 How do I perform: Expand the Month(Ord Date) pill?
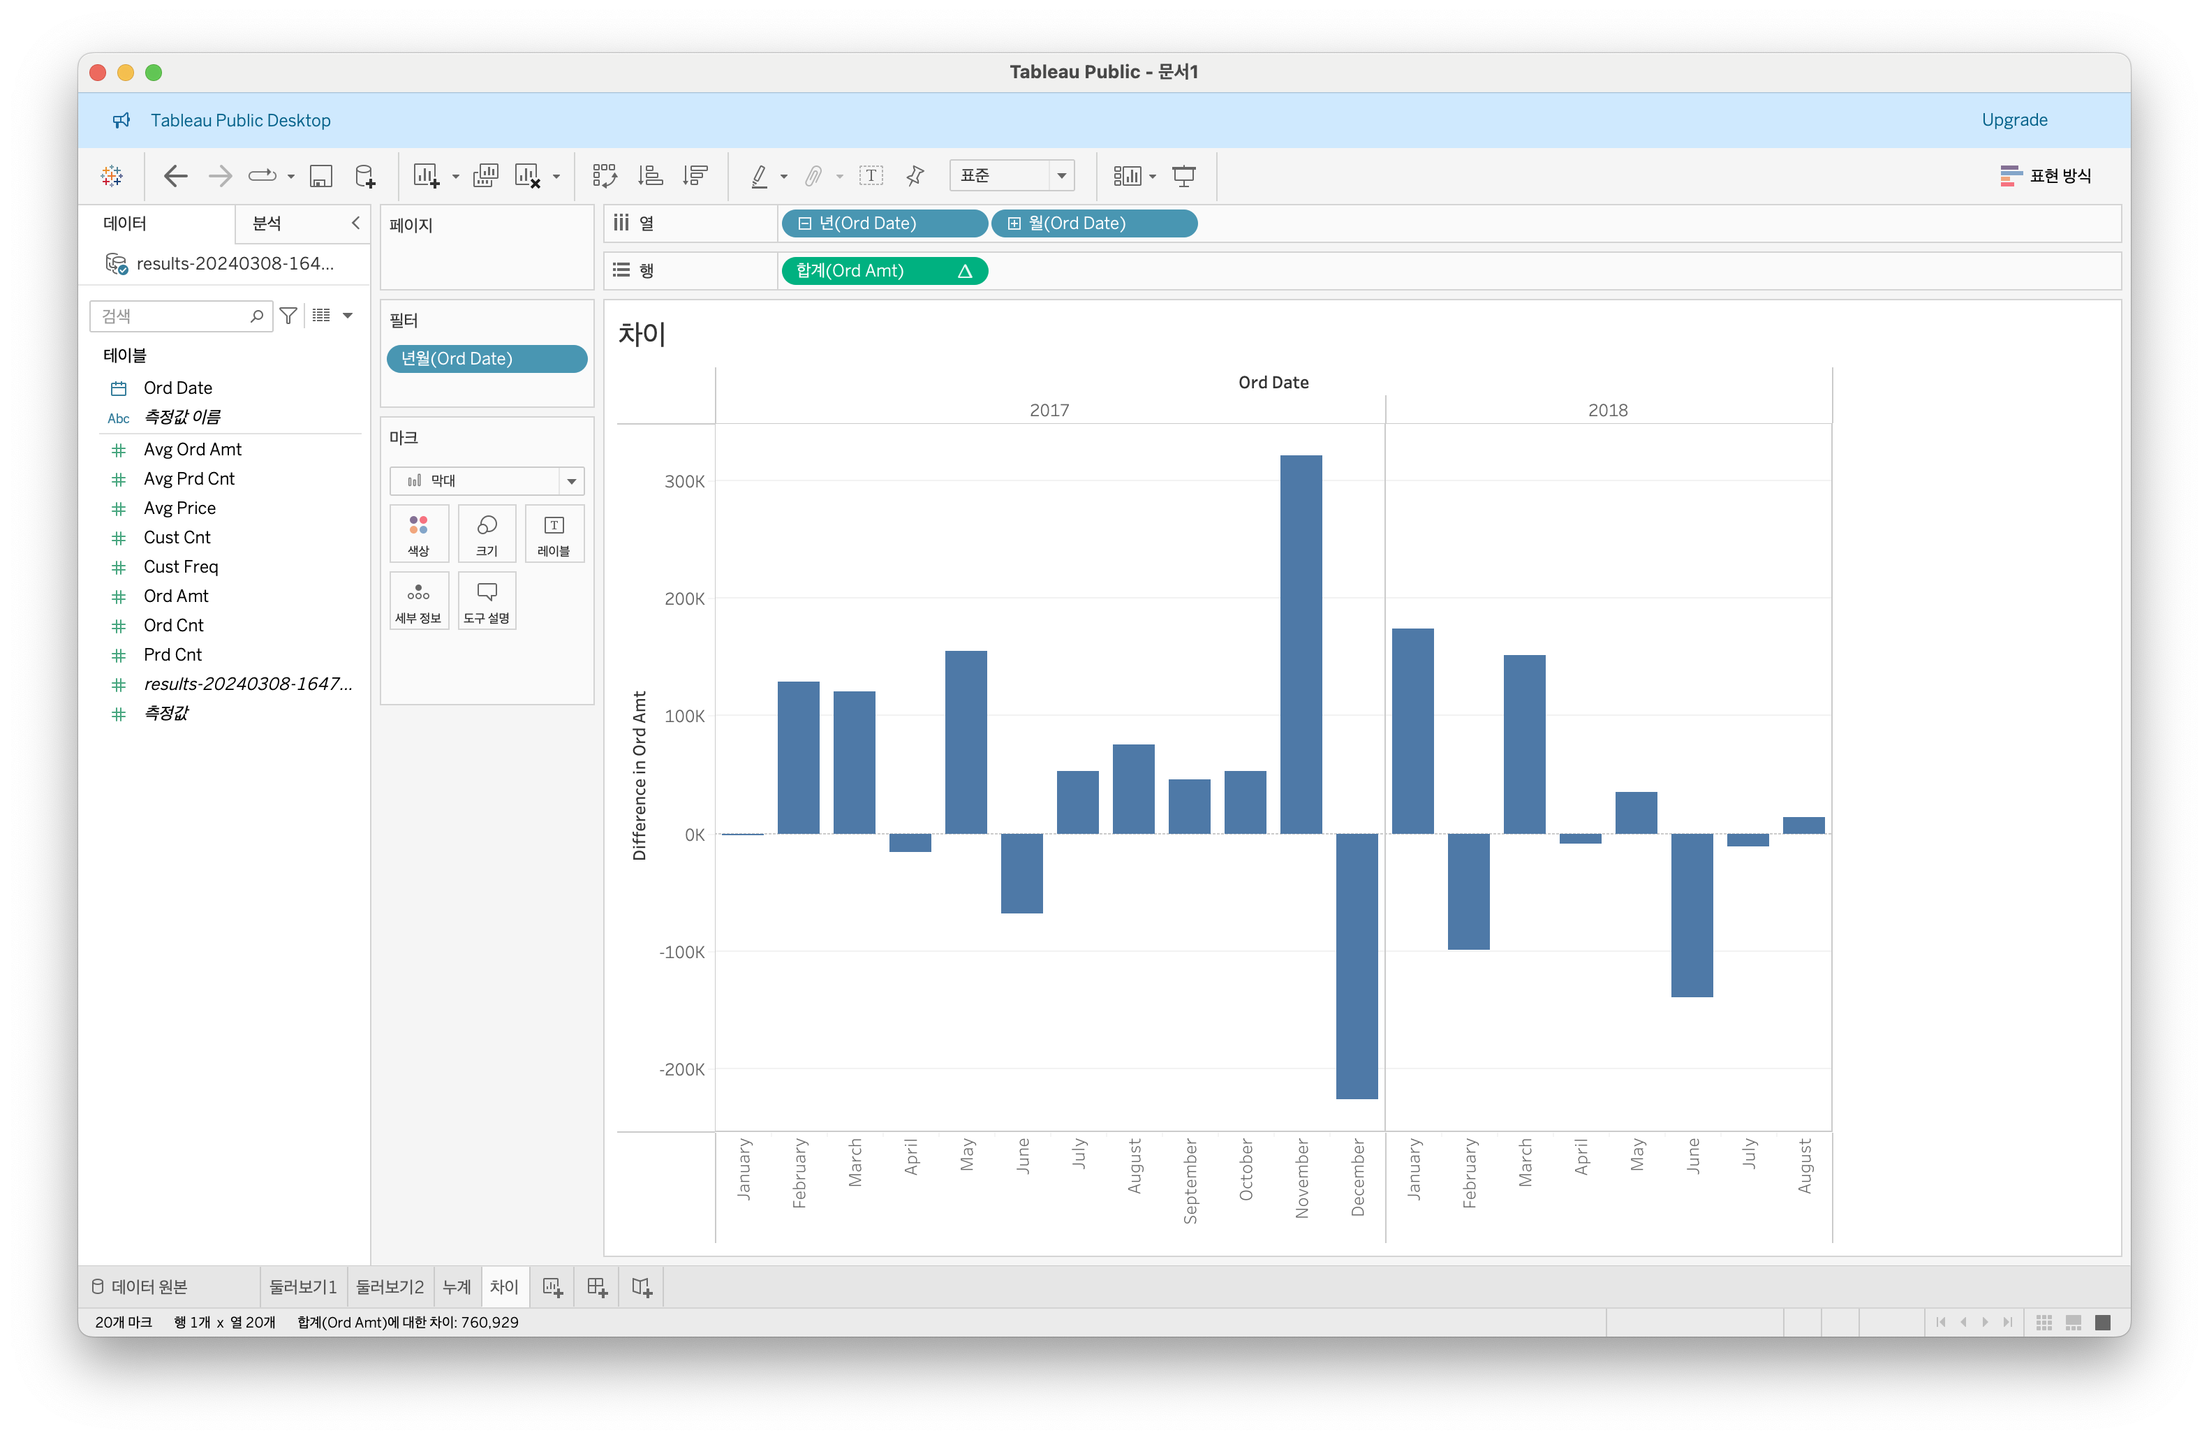click(x=1014, y=223)
